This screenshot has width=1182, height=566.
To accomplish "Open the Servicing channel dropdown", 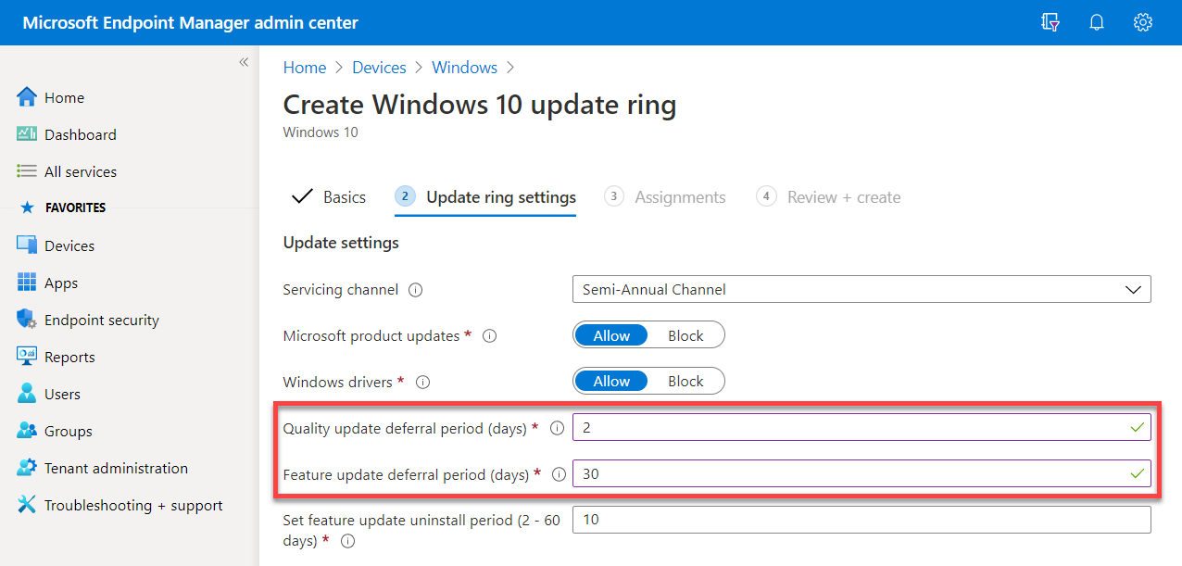I will (861, 289).
